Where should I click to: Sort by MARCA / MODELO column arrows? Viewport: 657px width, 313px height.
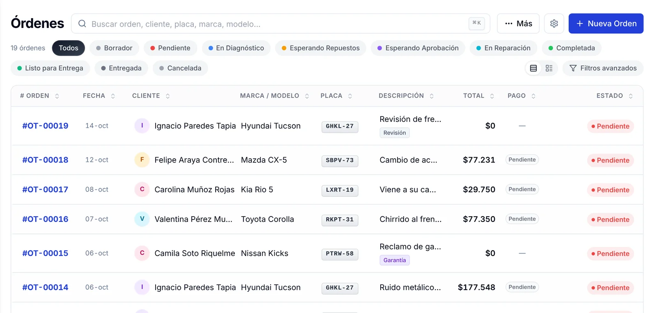307,96
